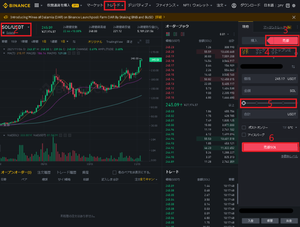Switch order side to 購入
300x227 pixels.
254,40
